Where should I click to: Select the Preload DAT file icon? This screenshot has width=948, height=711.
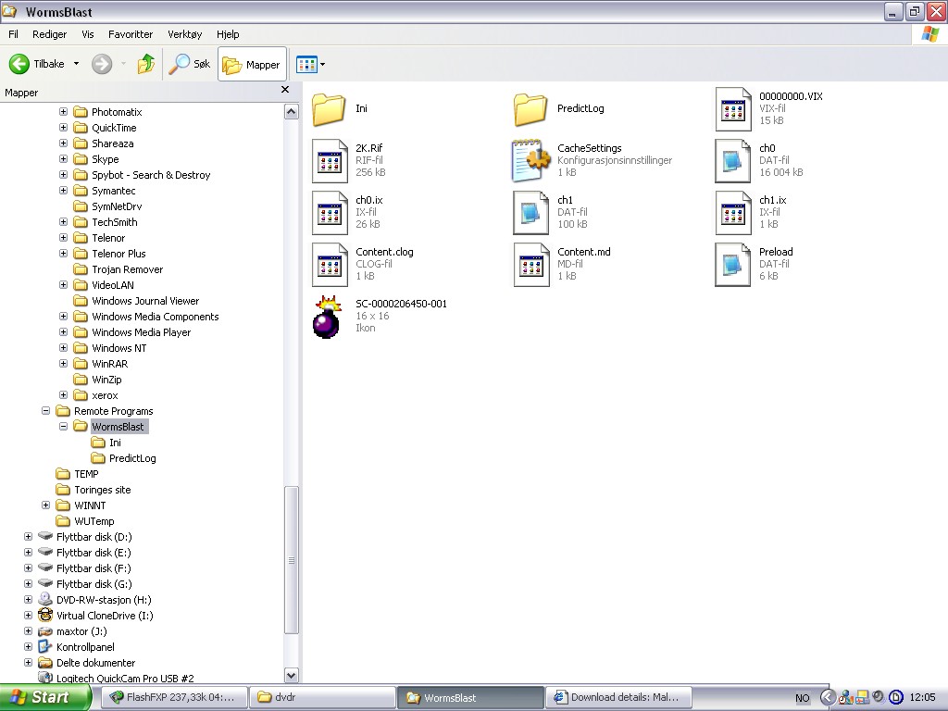[x=733, y=265]
